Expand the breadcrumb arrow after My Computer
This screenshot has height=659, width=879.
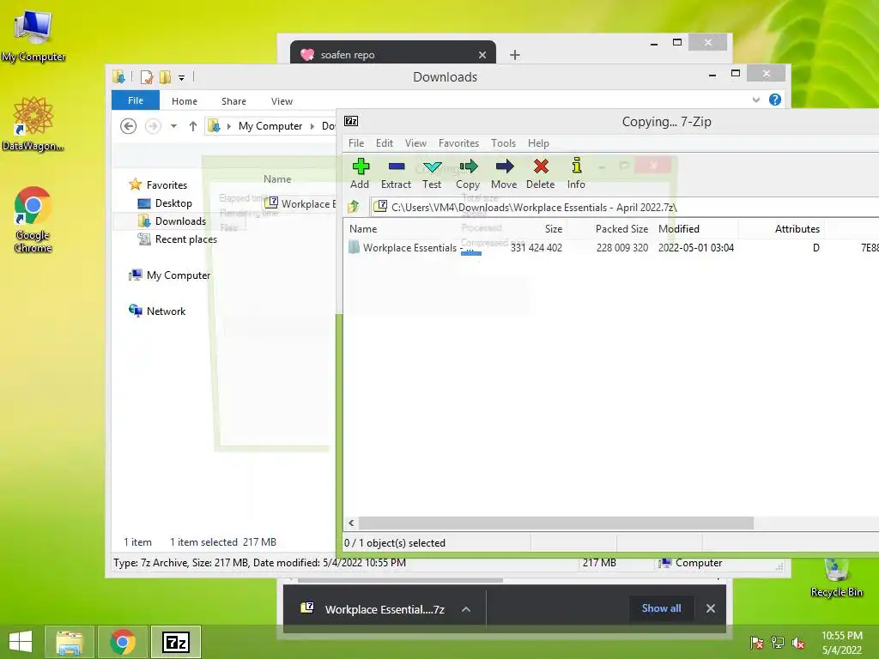tap(312, 126)
